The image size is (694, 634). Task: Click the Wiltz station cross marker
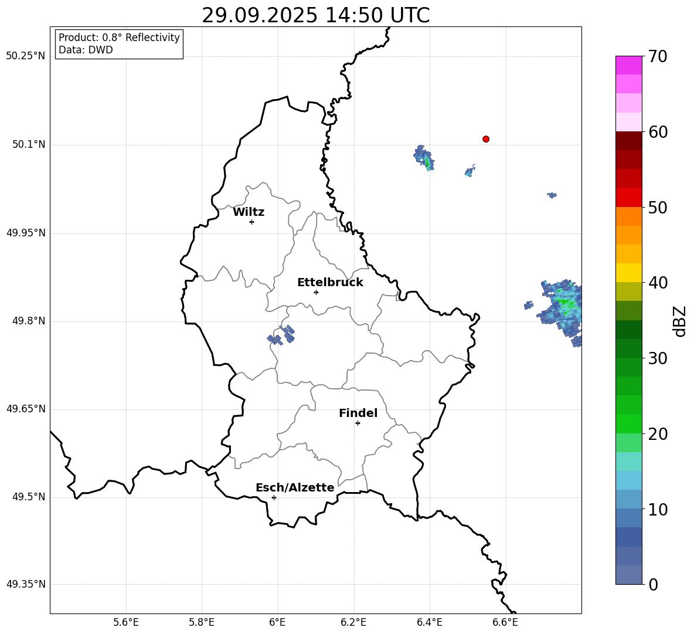(x=251, y=222)
